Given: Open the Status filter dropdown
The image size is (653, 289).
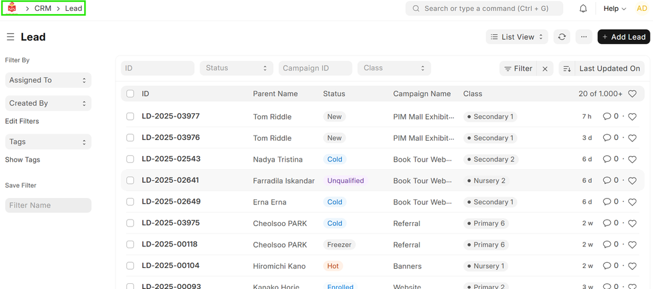Looking at the screenshot, I should point(236,68).
